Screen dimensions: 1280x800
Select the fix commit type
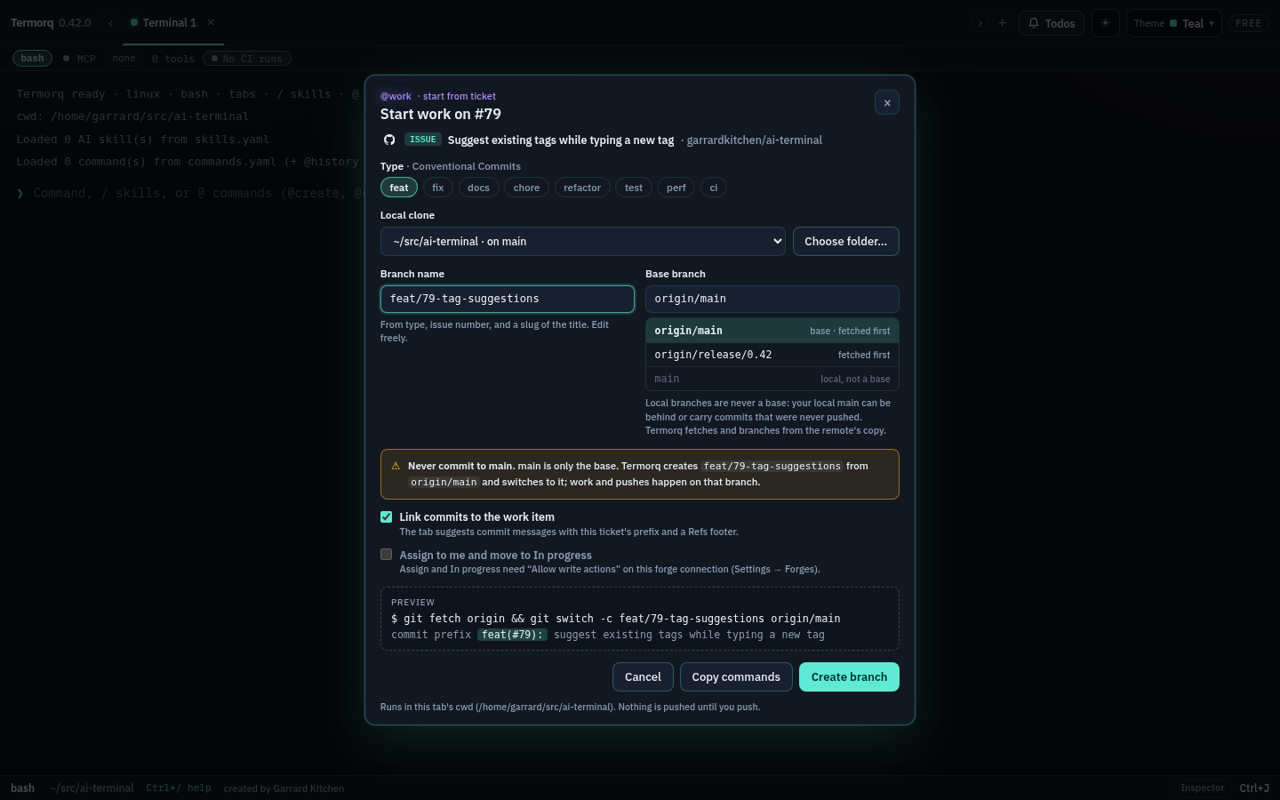click(x=438, y=188)
